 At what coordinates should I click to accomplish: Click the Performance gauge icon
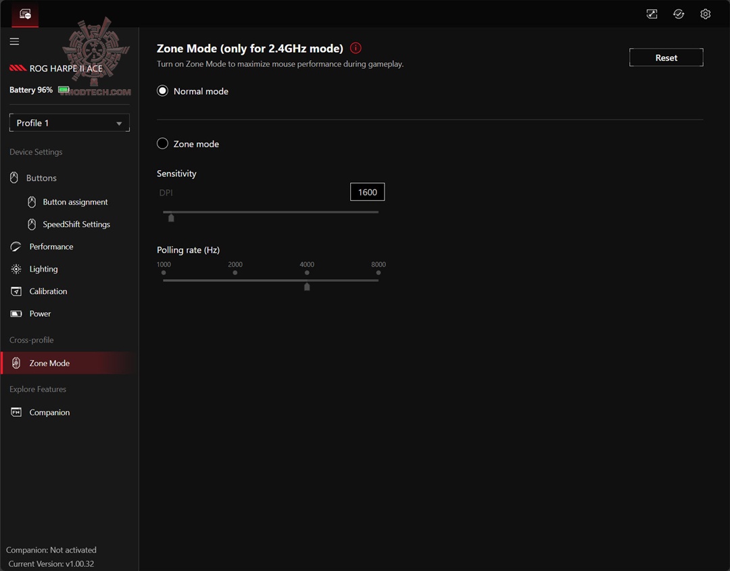coord(16,246)
